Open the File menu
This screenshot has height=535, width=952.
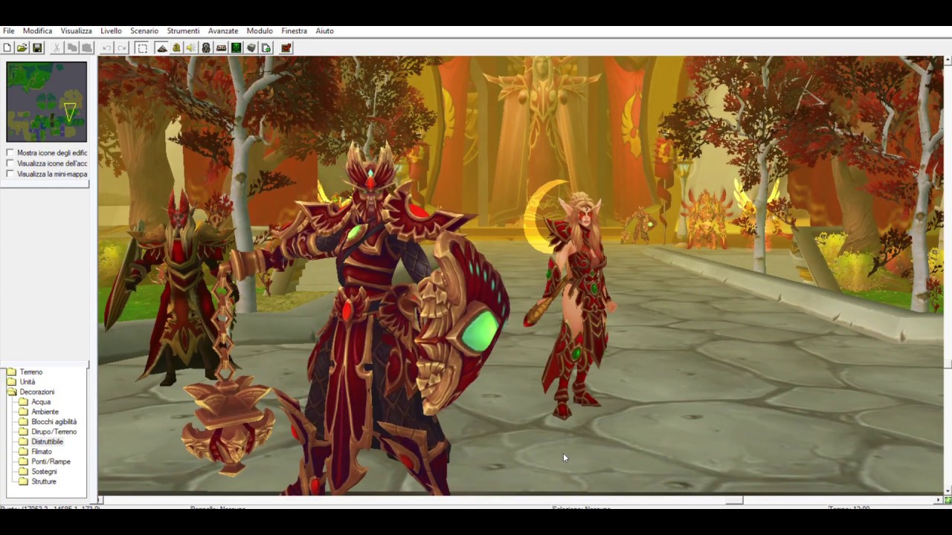[x=9, y=31]
